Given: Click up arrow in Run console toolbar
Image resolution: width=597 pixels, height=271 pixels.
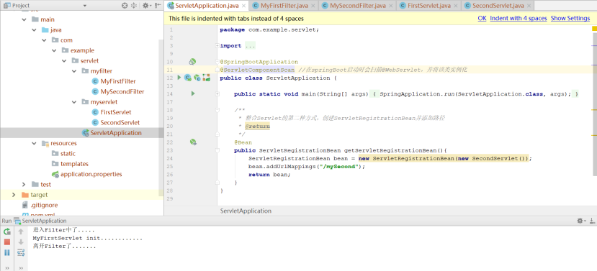Looking at the screenshot, I should click(x=21, y=231).
